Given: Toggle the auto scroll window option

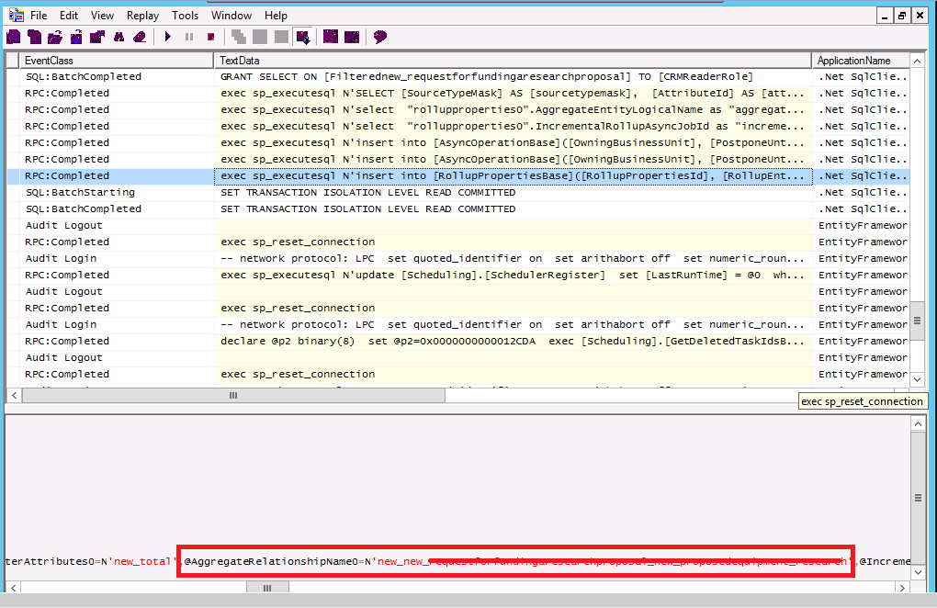Looking at the screenshot, I should click(302, 37).
